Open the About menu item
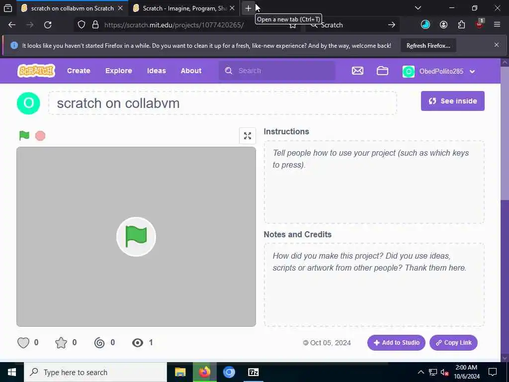 tap(191, 71)
